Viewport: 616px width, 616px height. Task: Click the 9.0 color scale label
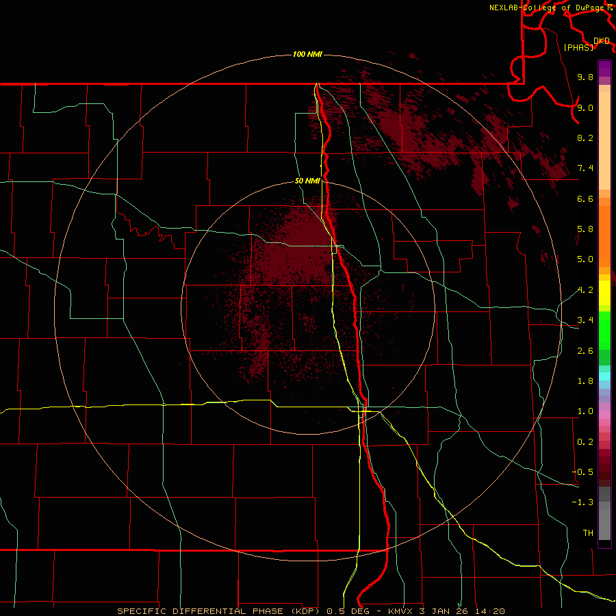585,107
